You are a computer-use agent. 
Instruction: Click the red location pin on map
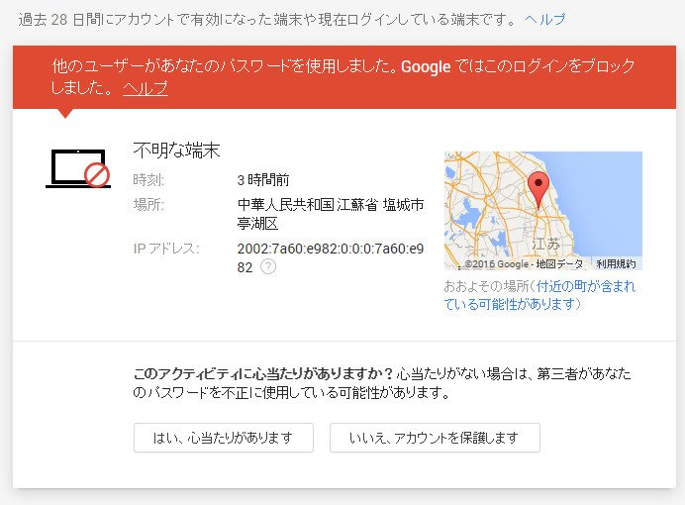538,188
